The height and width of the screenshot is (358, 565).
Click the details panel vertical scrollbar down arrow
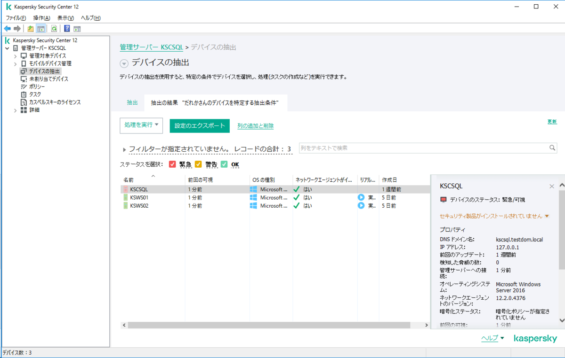pos(562,319)
